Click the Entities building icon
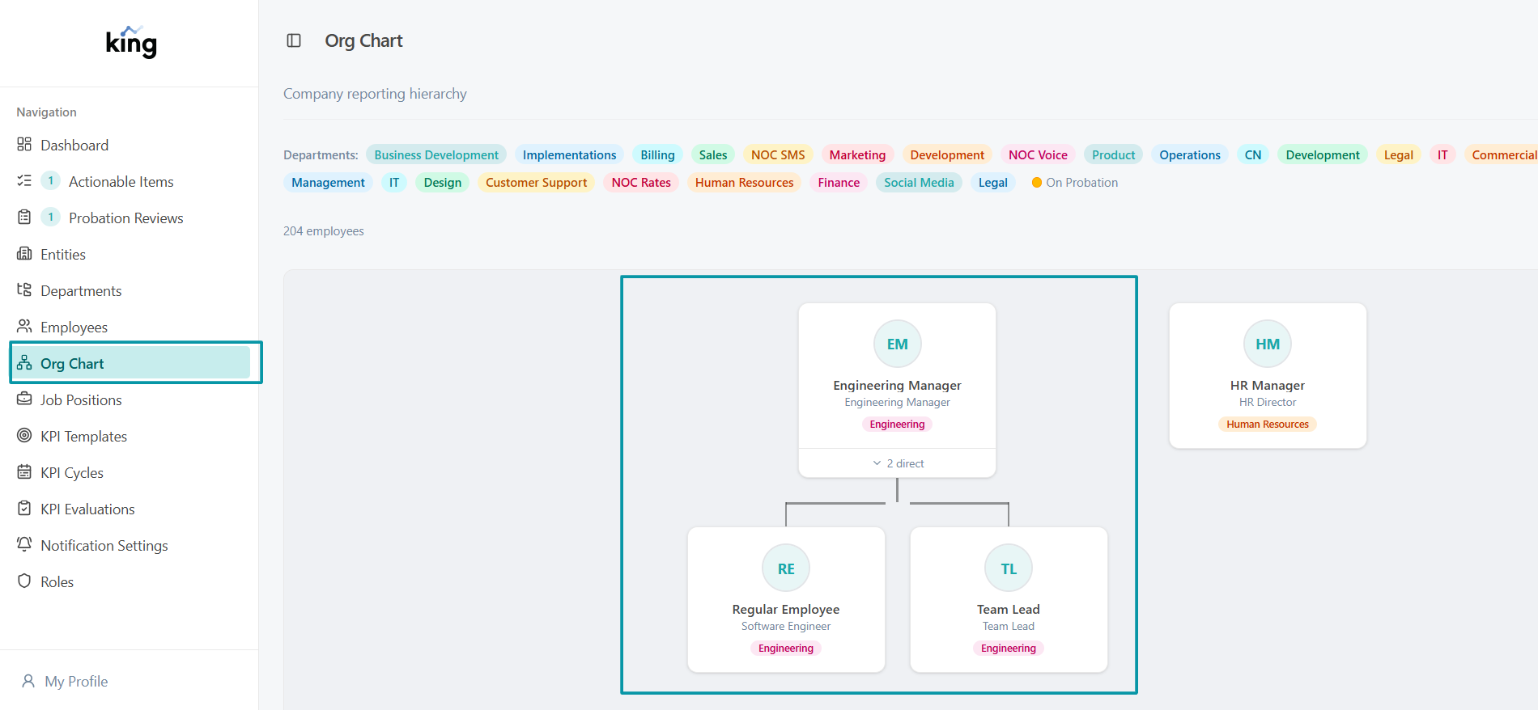This screenshot has width=1538, height=710. point(24,254)
